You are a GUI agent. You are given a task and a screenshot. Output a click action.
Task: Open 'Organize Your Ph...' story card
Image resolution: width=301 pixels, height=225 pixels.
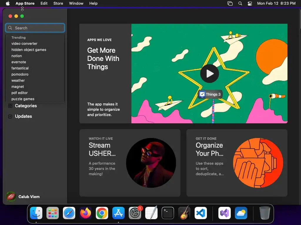pos(237,163)
